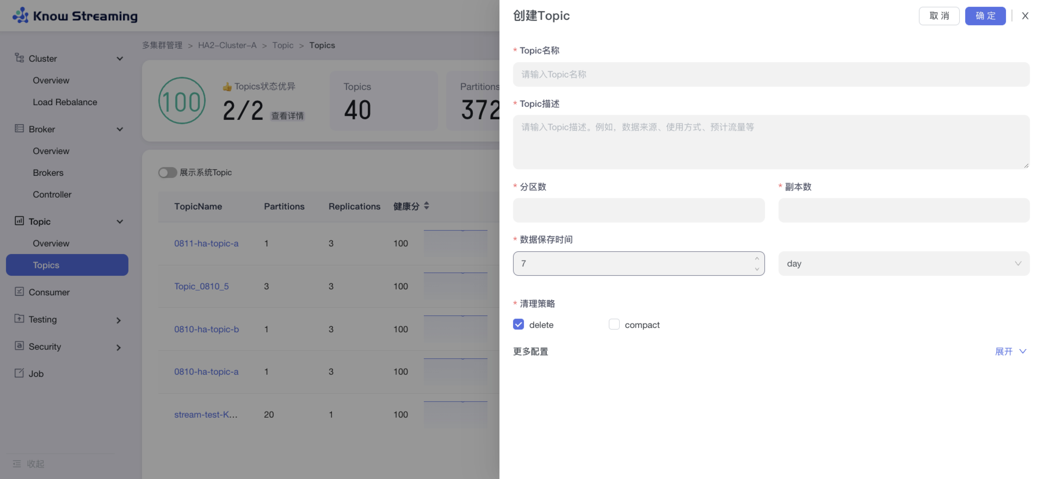
Task: Click the 确定 confirm button
Action: pos(985,16)
